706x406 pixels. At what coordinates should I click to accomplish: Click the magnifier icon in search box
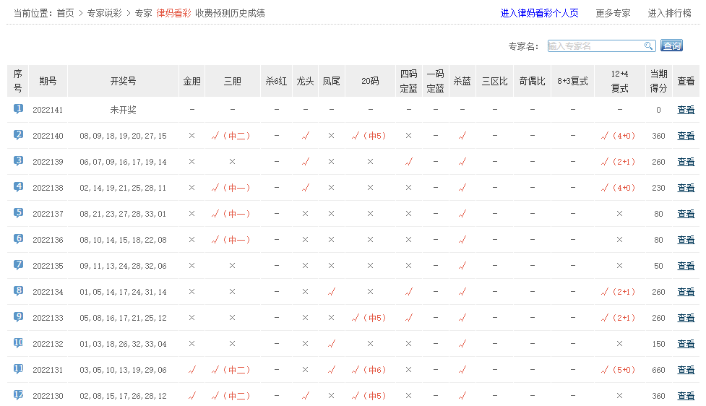648,46
